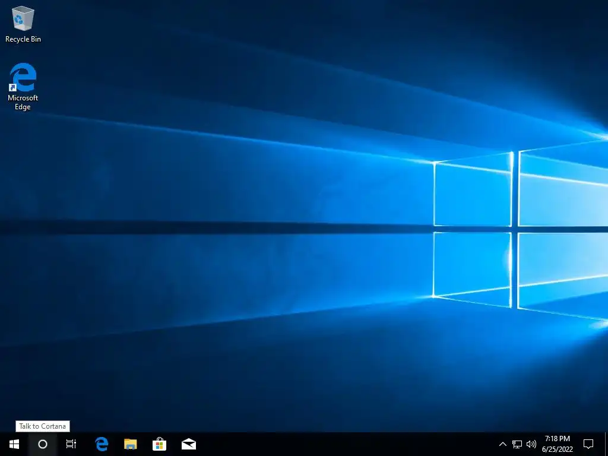Open the Mail app from taskbar
The image size is (608, 456).
pos(189,444)
